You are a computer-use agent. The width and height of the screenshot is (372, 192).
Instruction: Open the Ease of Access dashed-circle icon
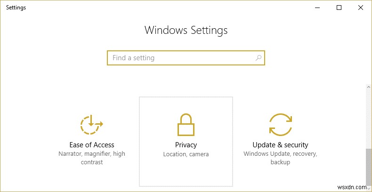(91, 125)
